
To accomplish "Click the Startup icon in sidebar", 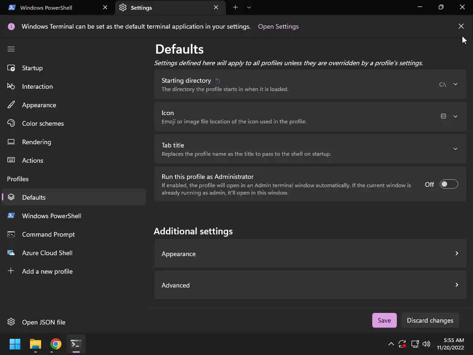I will point(11,68).
